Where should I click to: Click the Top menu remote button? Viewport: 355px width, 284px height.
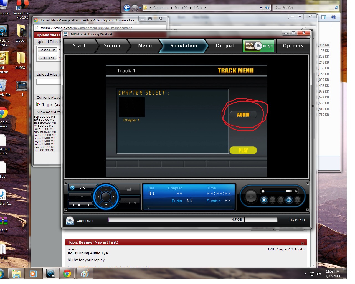(80, 196)
